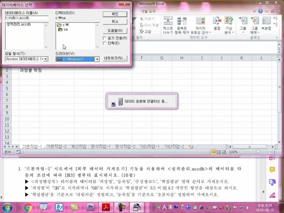Viewport: 284px width, 213px height.
Task: Select the c:\ folder in directory list
Action: pos(63,25)
